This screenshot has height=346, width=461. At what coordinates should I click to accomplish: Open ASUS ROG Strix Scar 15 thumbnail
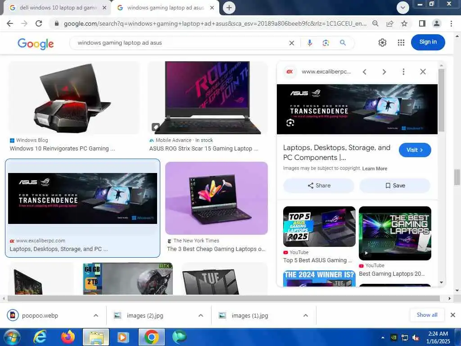click(x=208, y=98)
